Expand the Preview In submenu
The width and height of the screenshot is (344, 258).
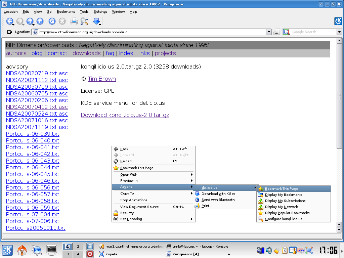click(x=153, y=180)
